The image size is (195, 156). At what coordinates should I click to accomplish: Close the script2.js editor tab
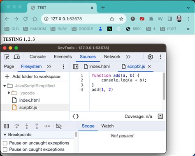pos(149,67)
